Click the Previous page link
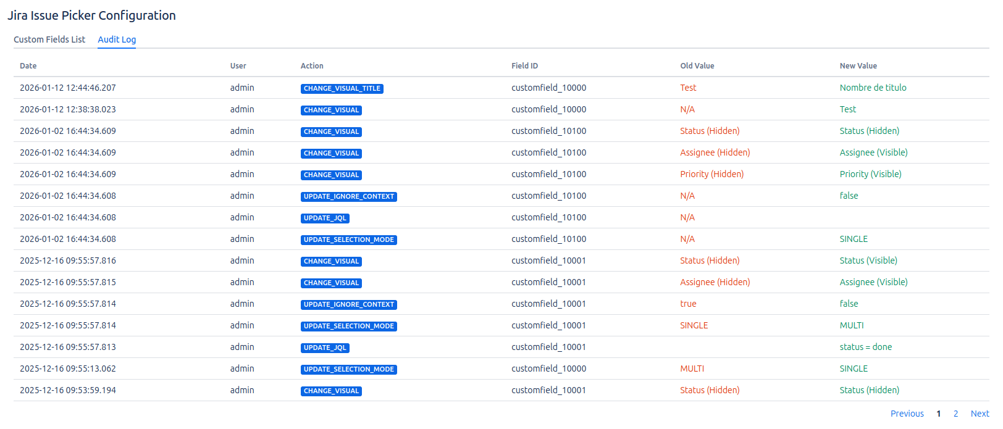This screenshot has width=1003, height=429. [907, 414]
